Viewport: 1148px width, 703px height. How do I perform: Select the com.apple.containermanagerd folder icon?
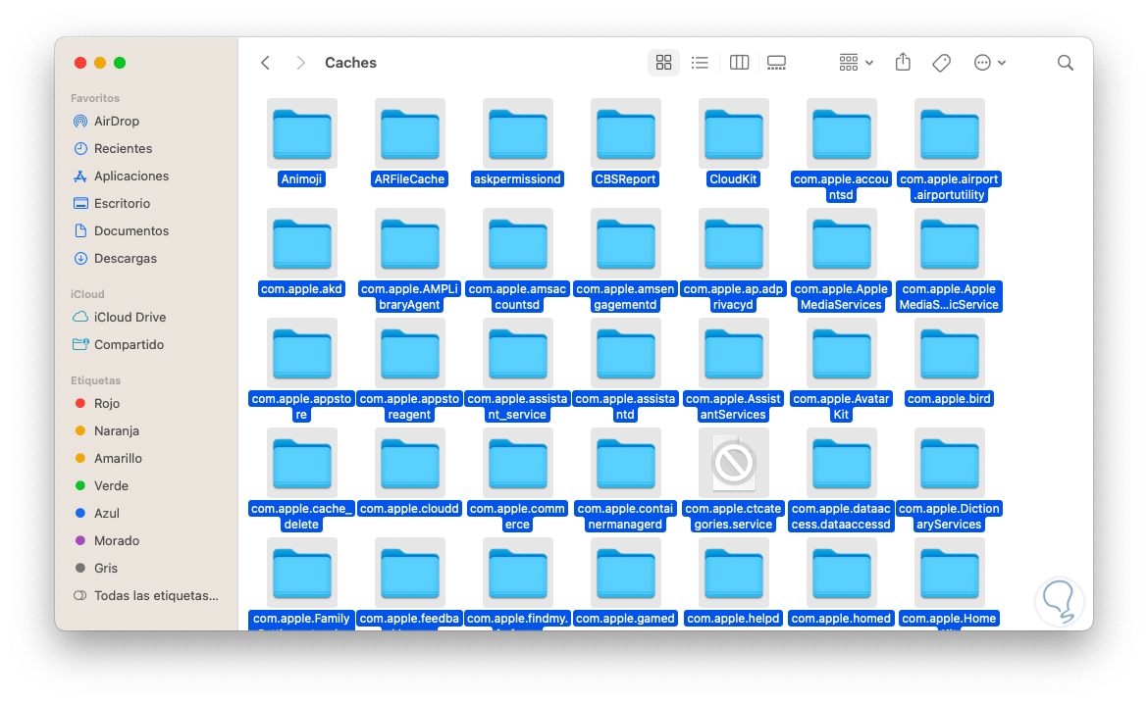point(625,463)
